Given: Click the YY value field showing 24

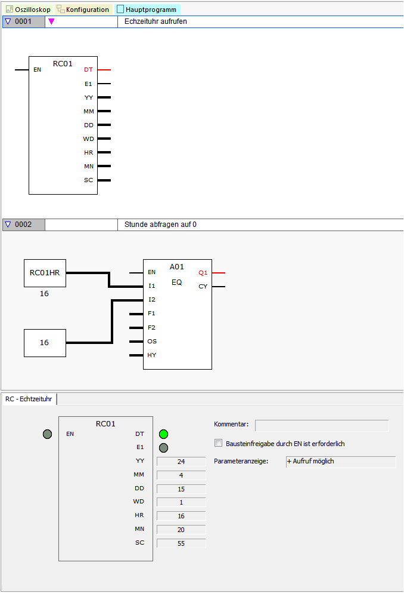Looking at the screenshot, I should [181, 462].
